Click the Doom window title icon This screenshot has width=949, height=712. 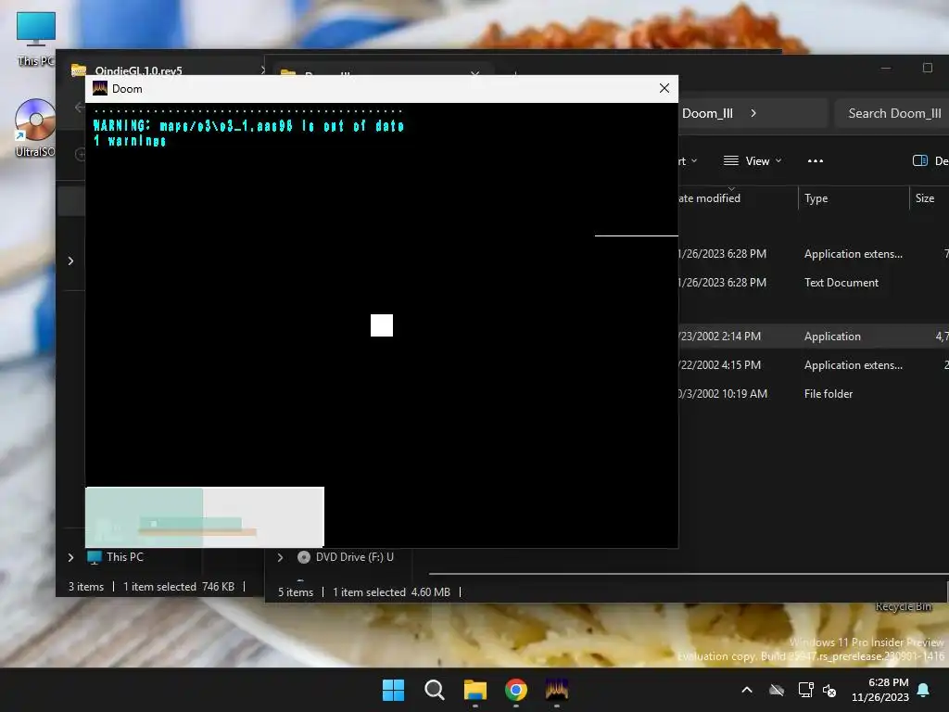coord(100,88)
